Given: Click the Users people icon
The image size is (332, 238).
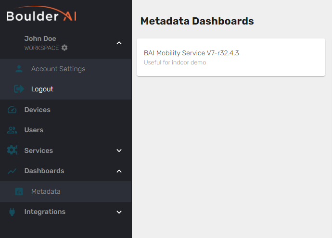Looking at the screenshot, I should (x=12, y=130).
